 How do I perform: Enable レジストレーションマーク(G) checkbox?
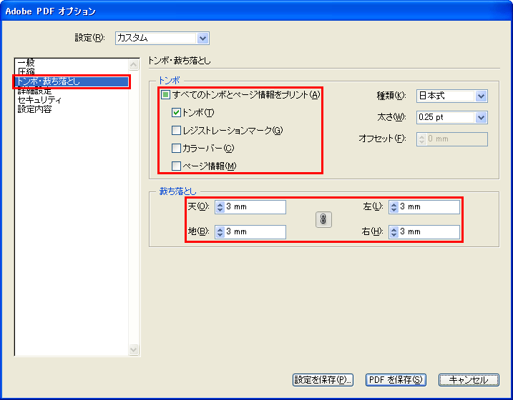pyautogui.click(x=176, y=131)
